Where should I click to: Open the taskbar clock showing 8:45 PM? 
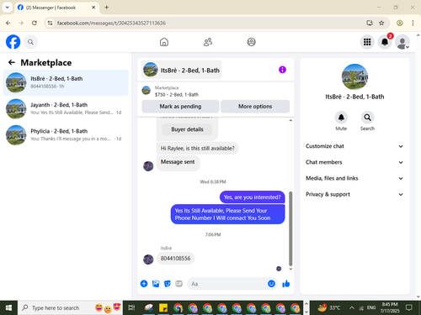coord(390,307)
